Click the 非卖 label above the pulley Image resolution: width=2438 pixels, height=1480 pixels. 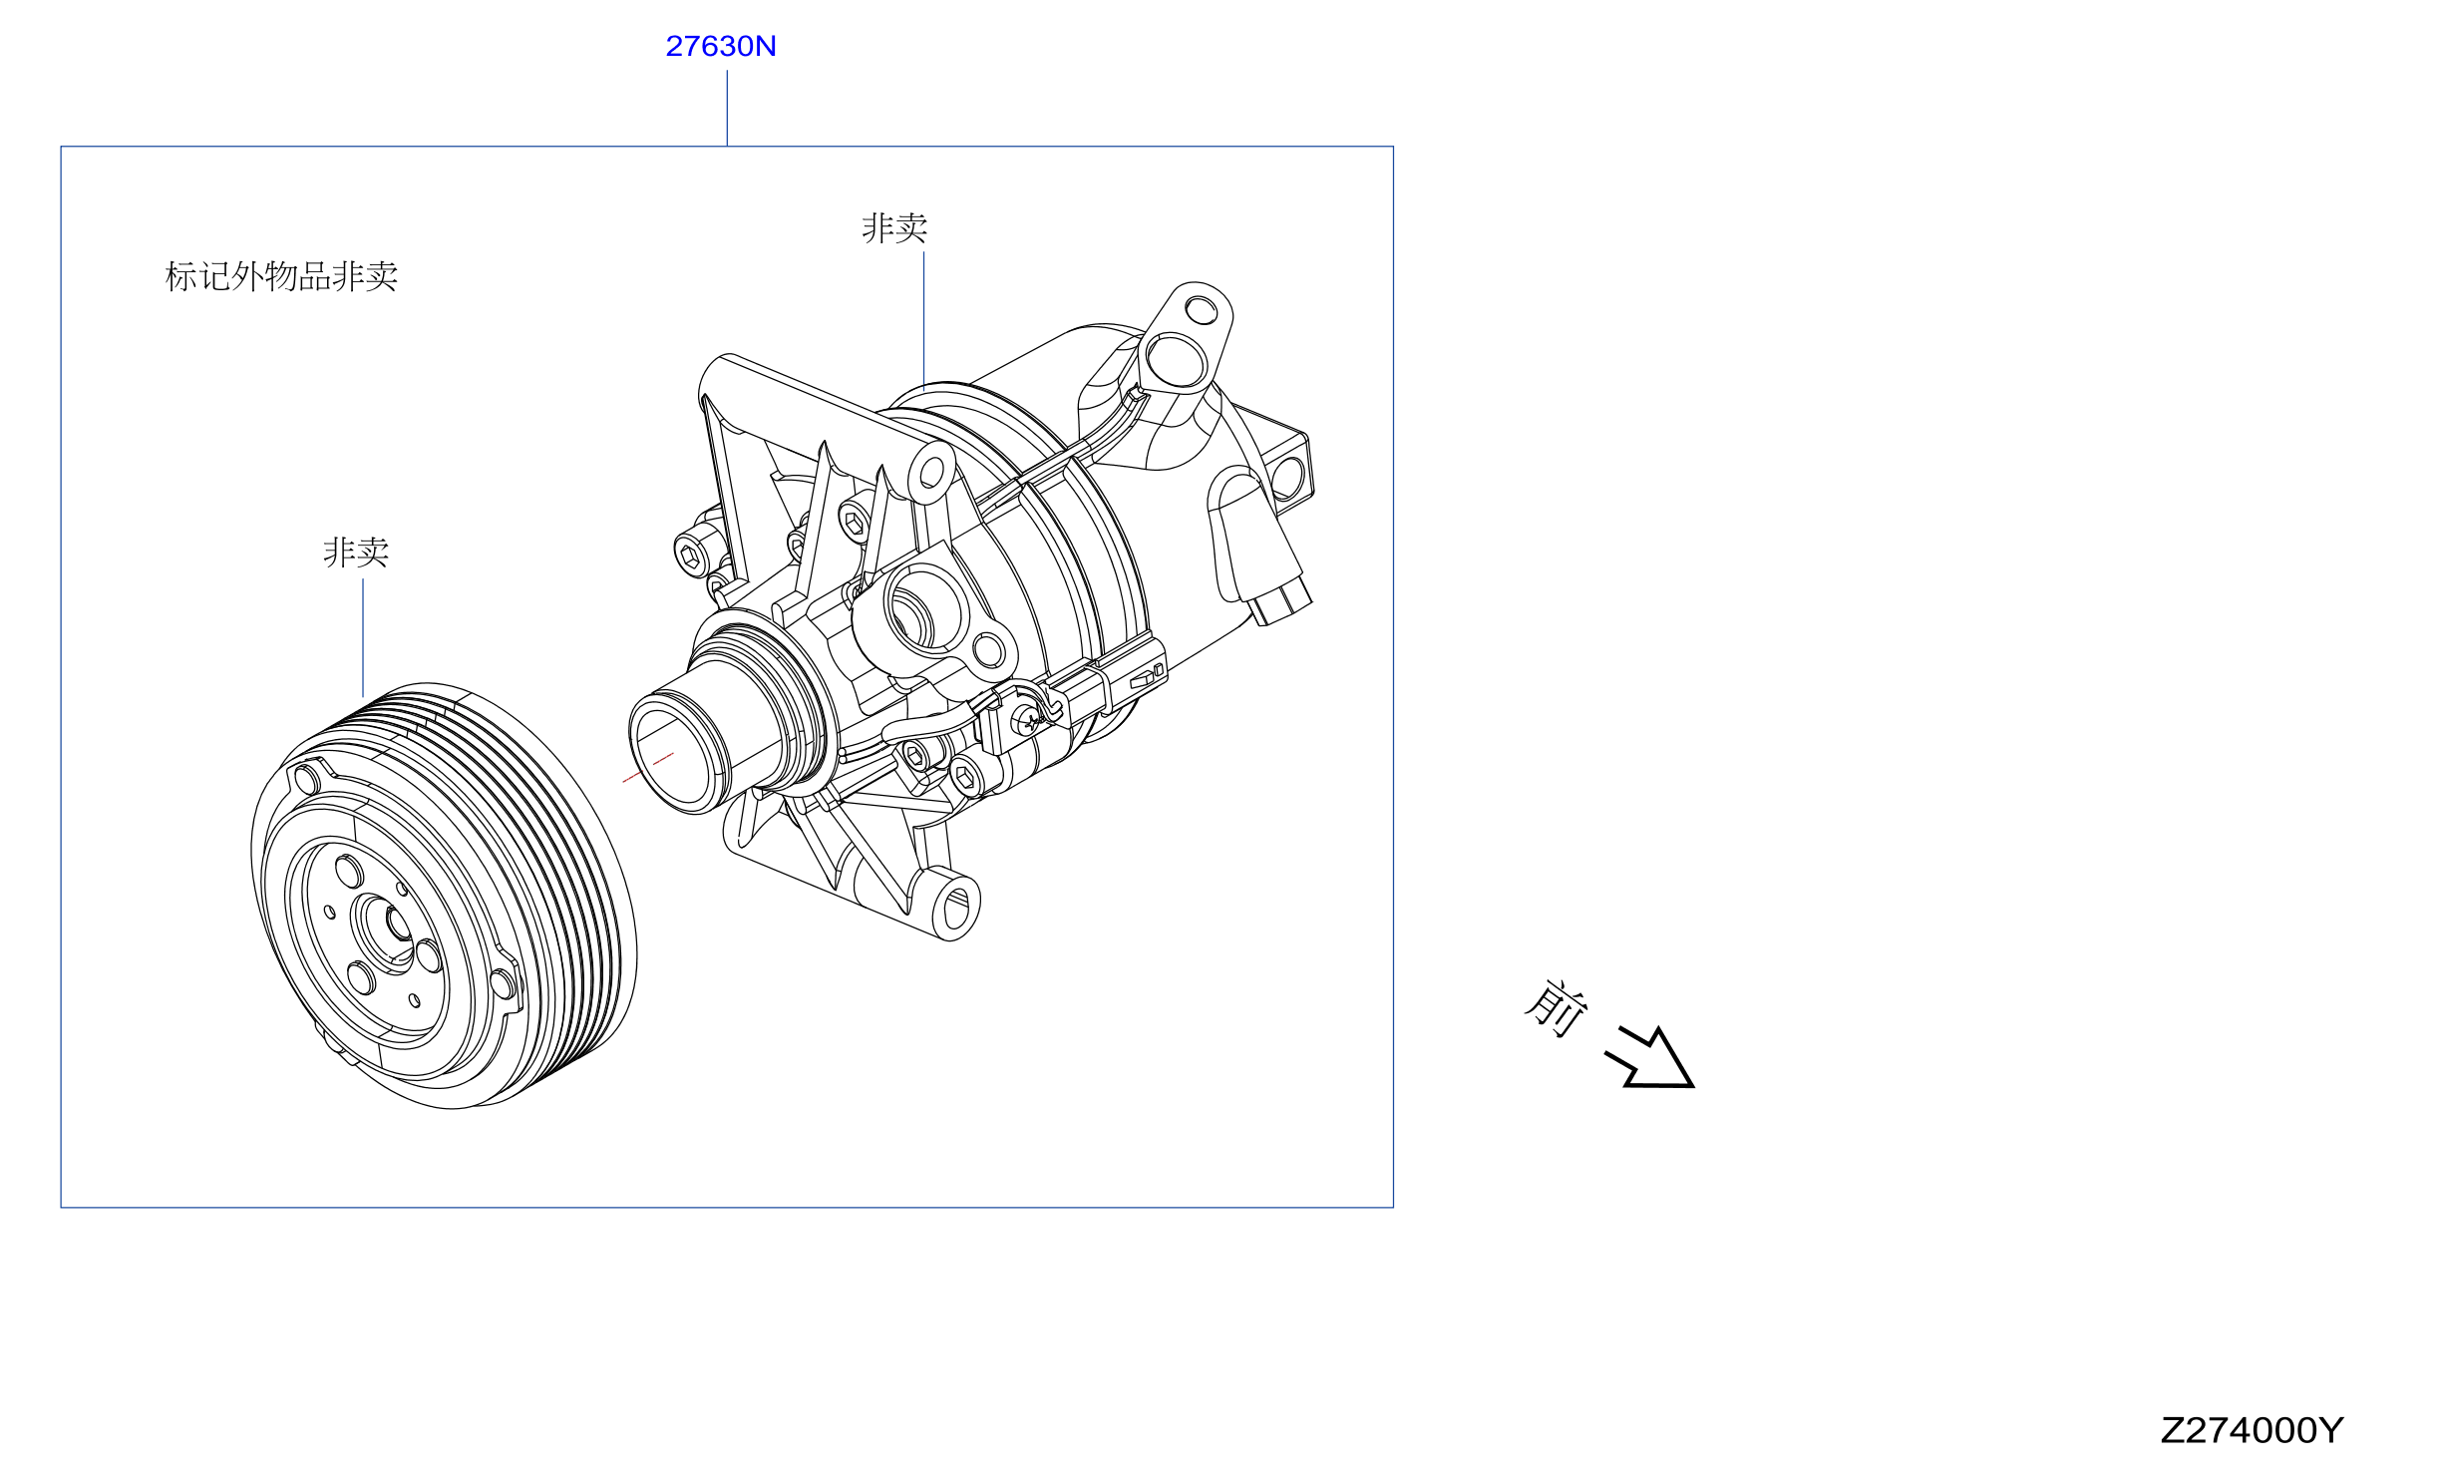pyautogui.click(x=356, y=553)
